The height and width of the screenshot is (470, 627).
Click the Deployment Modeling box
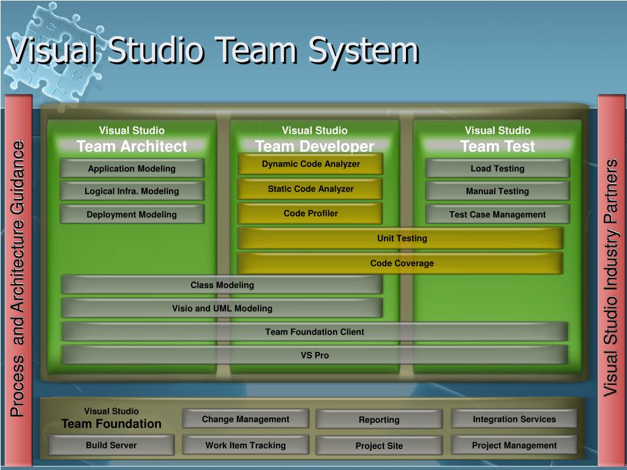click(132, 214)
